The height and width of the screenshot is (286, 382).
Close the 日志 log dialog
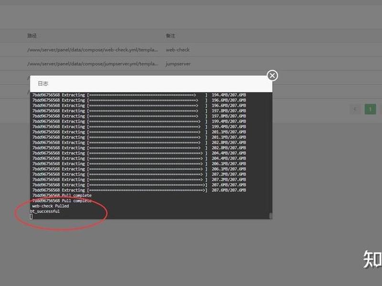click(x=272, y=76)
